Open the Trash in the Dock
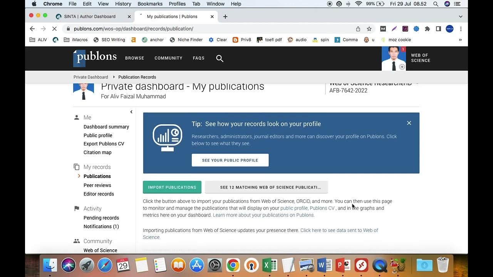 coord(443,265)
